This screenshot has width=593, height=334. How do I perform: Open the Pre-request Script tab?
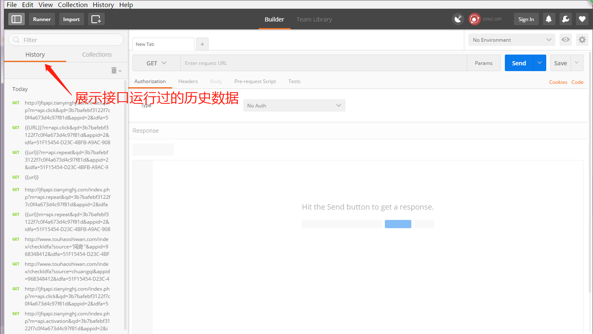click(x=255, y=81)
